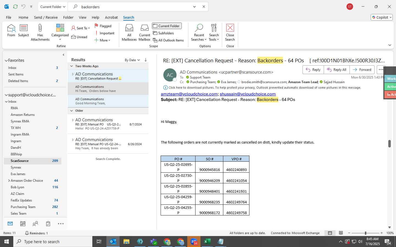This screenshot has width=396, height=247.
Task: Filter search by Subject
Action: tap(23, 30)
